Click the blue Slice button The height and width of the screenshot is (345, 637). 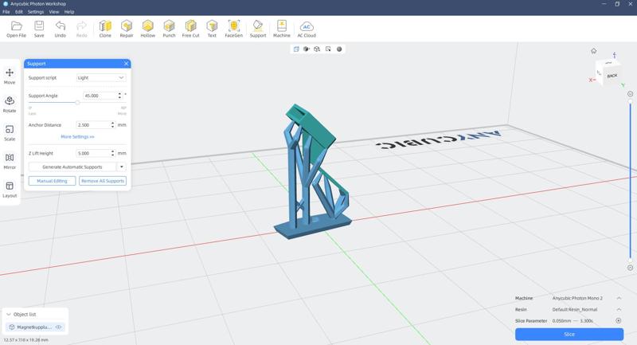click(569, 334)
